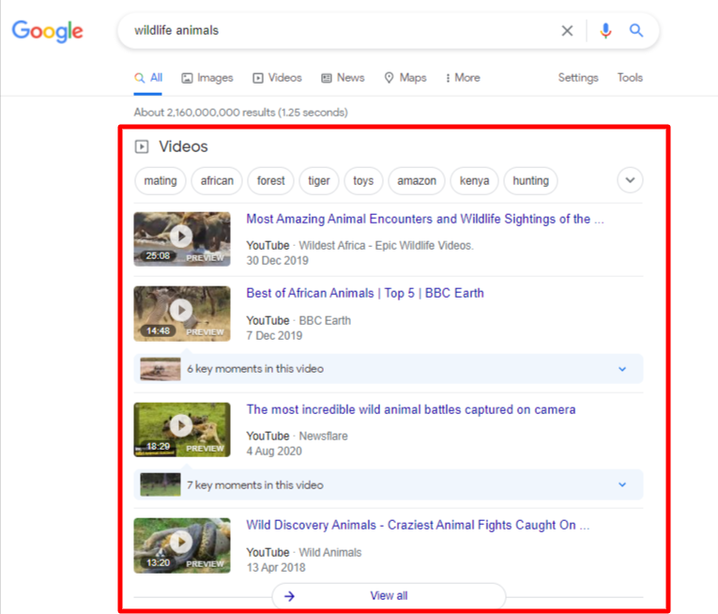The image size is (718, 614).
Task: Open 'The most incredible wild animal battles' link
Action: [411, 409]
